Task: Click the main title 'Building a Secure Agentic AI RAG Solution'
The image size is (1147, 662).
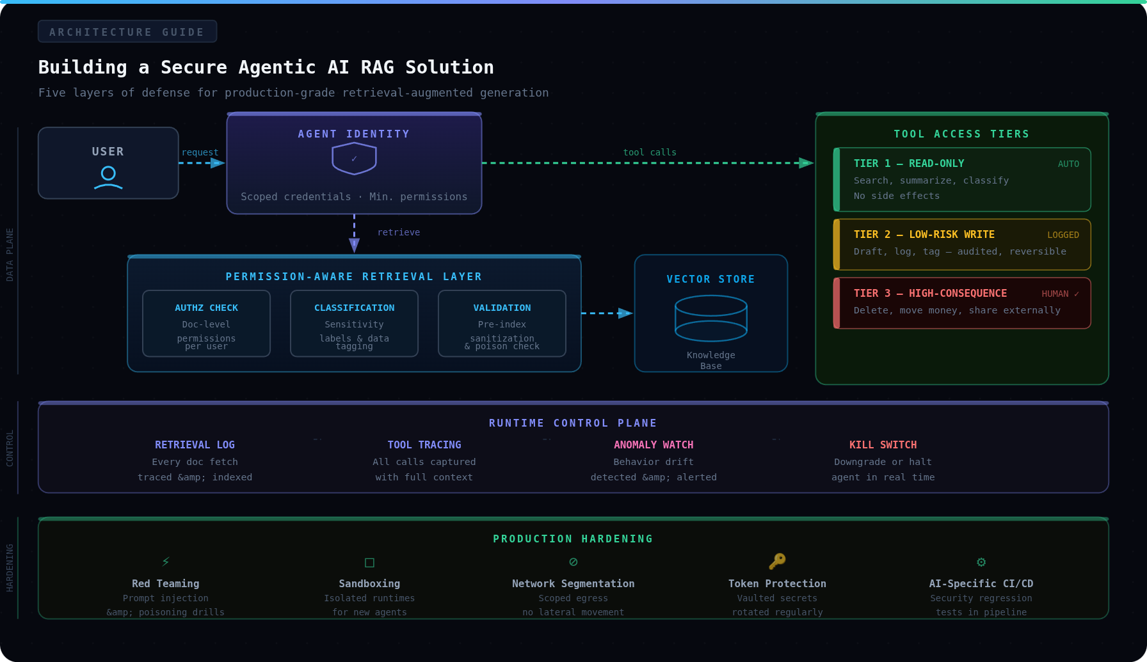Action: pos(266,67)
